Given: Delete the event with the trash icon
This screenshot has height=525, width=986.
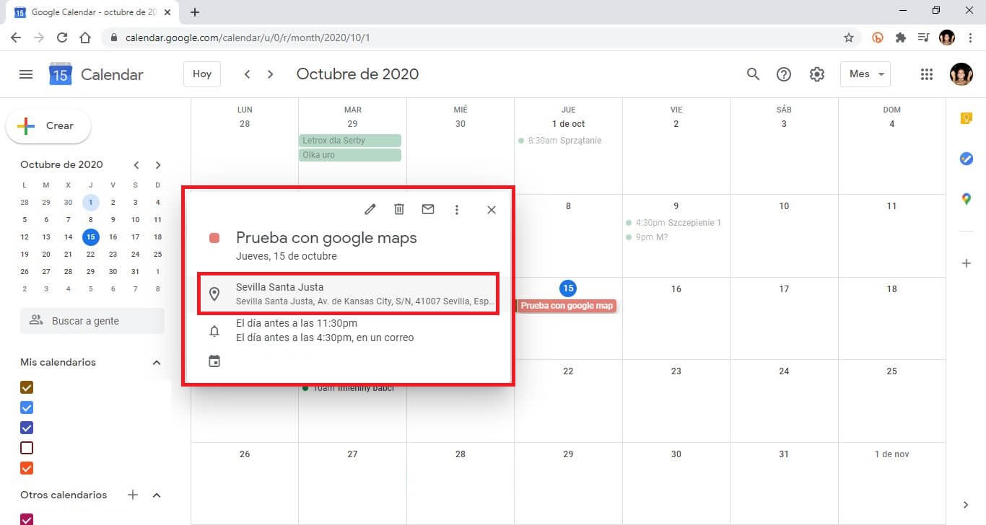Looking at the screenshot, I should 399,209.
